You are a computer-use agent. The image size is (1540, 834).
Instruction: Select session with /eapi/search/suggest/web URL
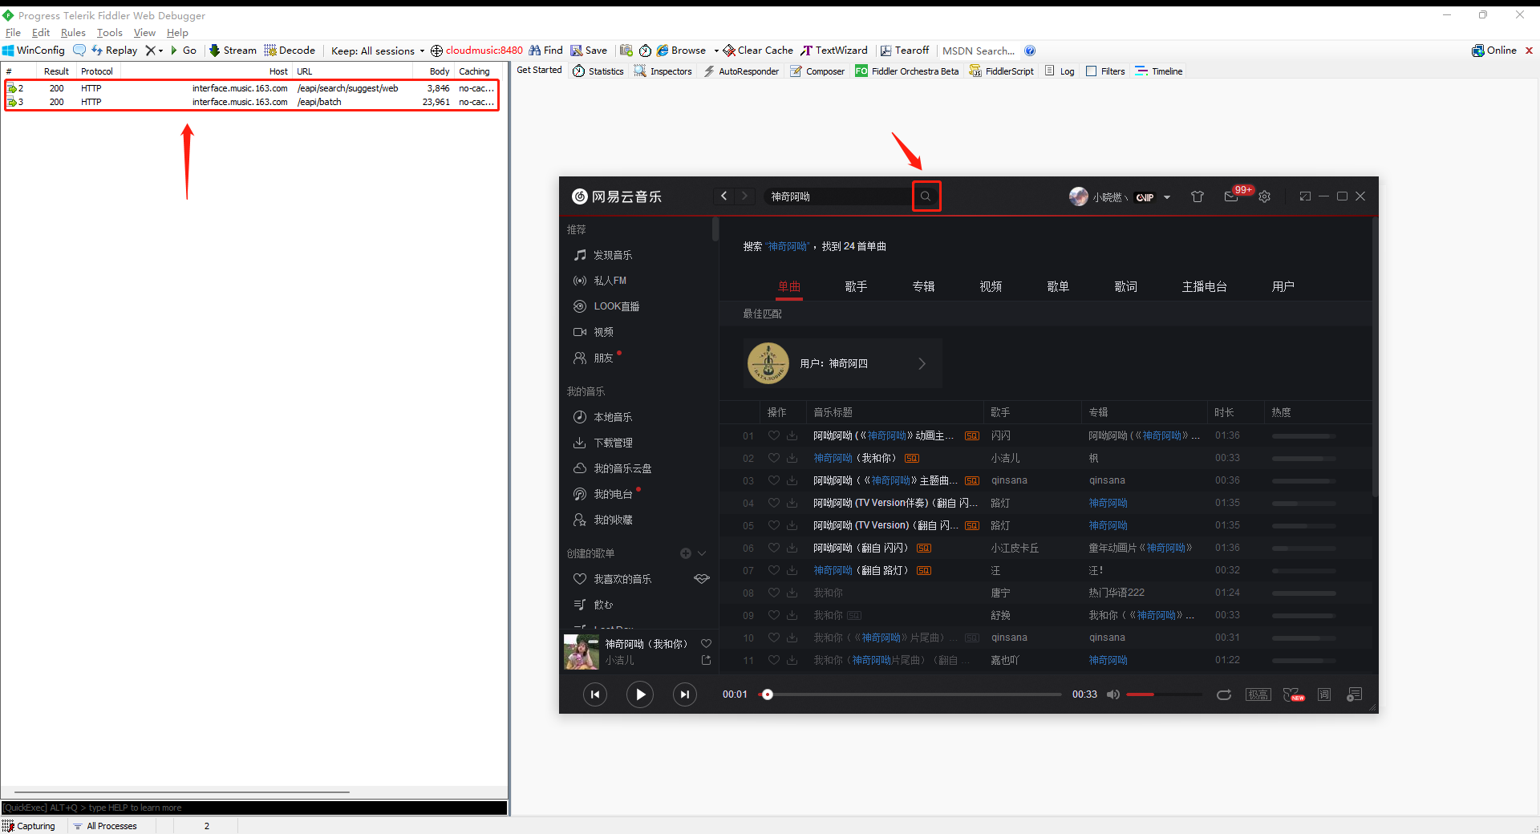click(x=251, y=88)
